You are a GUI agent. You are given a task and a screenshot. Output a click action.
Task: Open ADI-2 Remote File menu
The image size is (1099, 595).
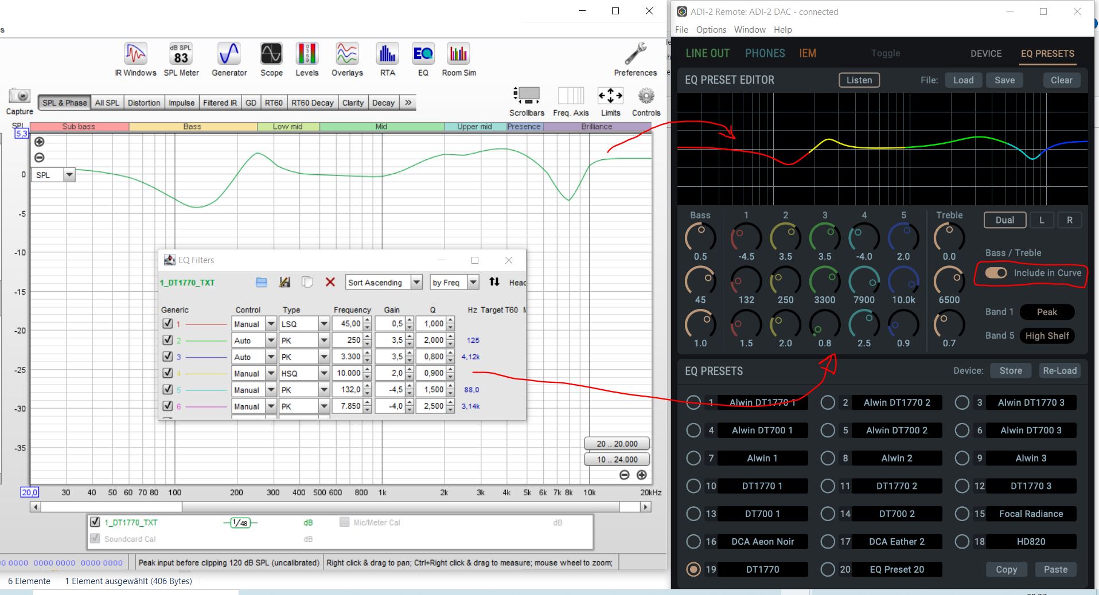coord(681,30)
